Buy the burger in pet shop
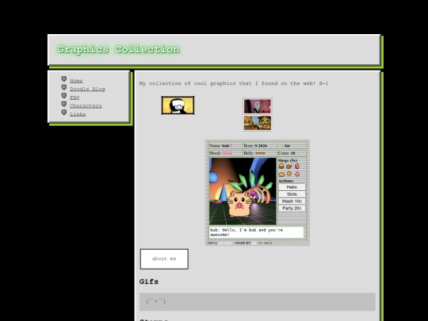Image resolution: width=428 pixels, height=321 pixels. coord(281,166)
